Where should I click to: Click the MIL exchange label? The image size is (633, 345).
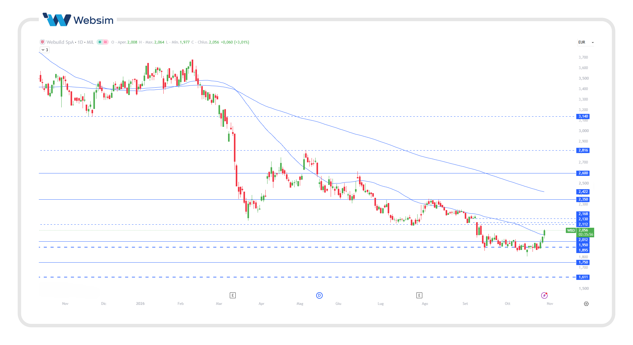point(90,42)
